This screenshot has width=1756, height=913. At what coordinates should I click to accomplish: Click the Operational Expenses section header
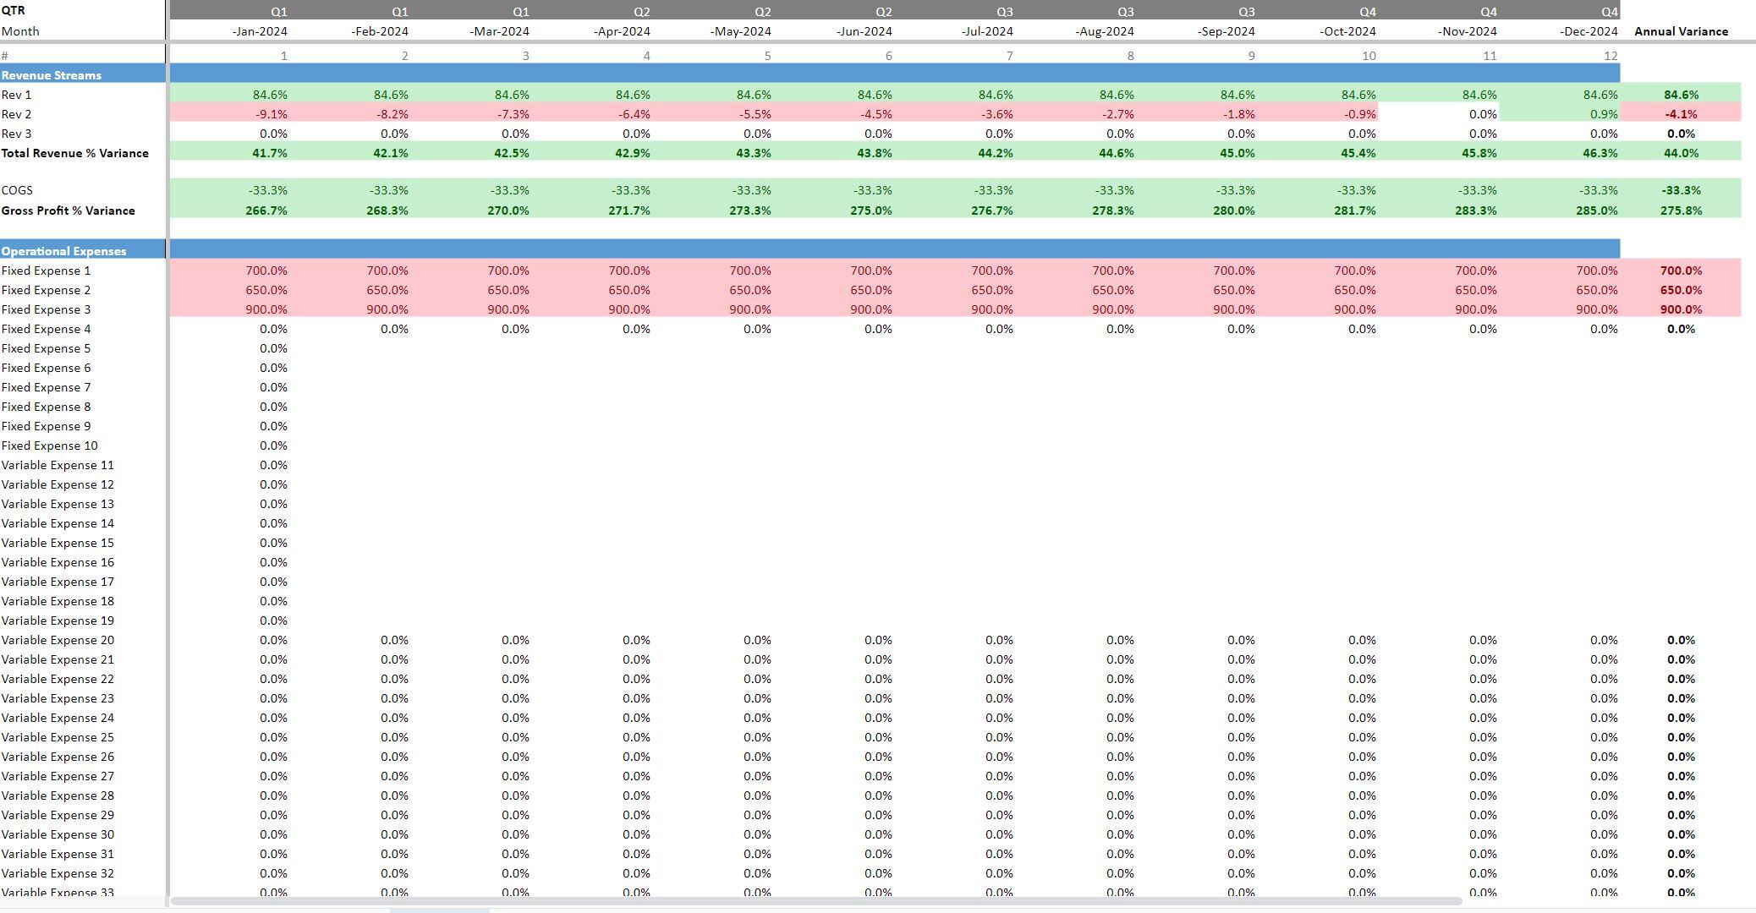64,251
